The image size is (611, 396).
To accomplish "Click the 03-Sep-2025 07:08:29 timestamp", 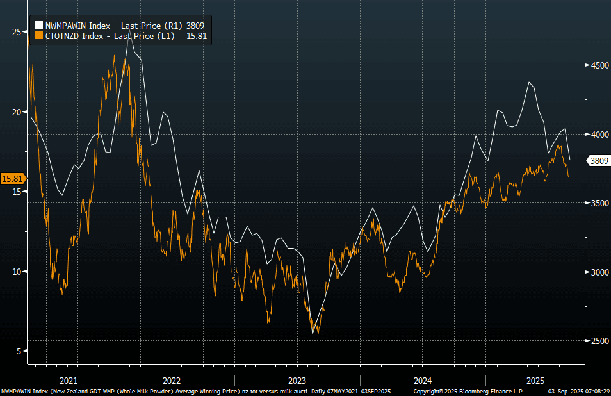I will coord(579,392).
